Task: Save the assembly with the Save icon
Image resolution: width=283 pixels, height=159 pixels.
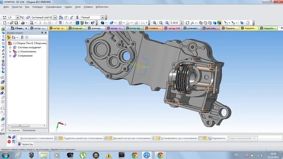Action: 16,23
